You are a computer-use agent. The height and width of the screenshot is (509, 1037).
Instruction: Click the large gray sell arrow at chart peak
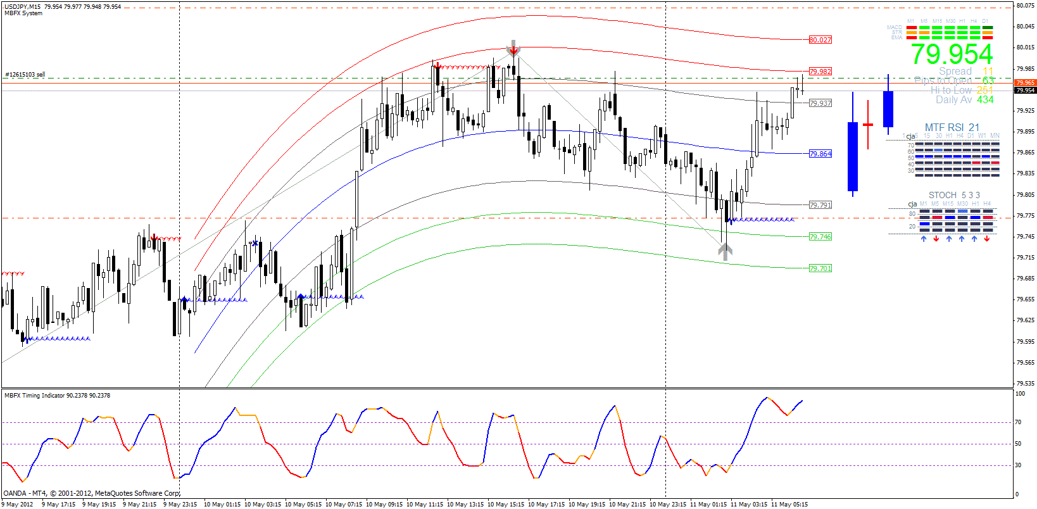[x=513, y=48]
